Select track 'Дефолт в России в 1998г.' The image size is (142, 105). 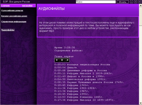pos(80,76)
